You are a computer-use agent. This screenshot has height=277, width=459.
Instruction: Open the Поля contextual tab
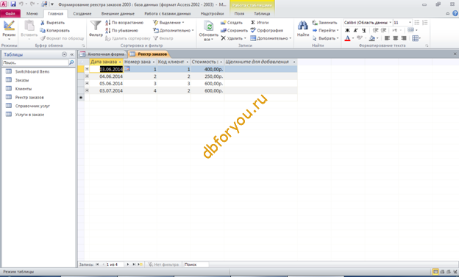tap(239, 13)
